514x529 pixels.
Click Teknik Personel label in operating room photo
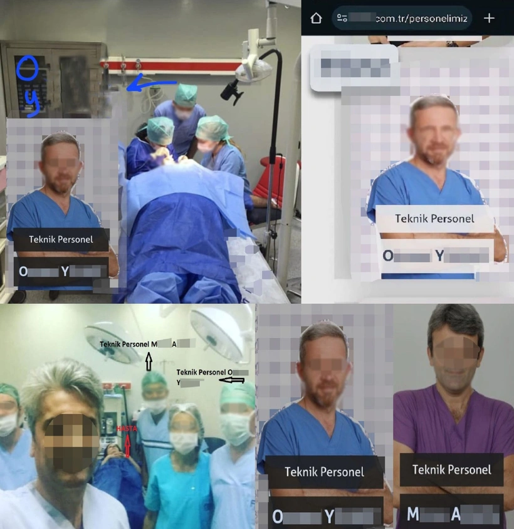pos(61,239)
